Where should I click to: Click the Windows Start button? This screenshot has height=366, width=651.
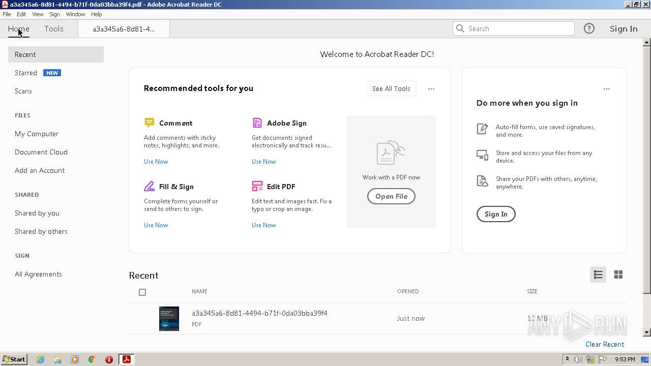(x=14, y=359)
